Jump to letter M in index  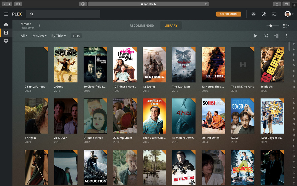coord(294,113)
